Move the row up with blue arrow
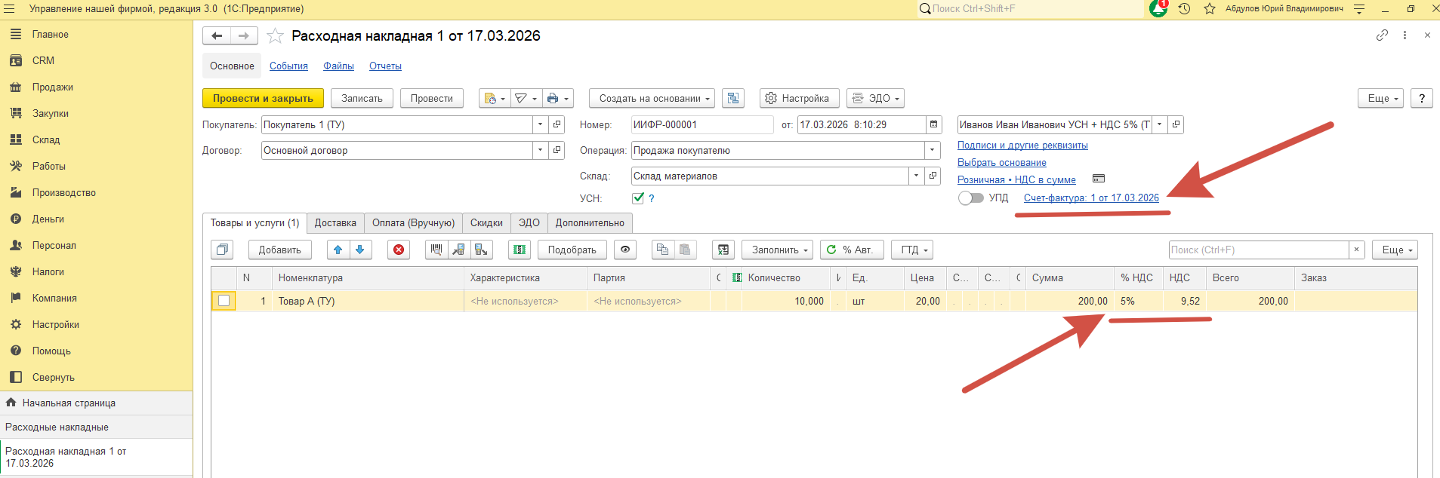1440x478 pixels. pos(338,250)
